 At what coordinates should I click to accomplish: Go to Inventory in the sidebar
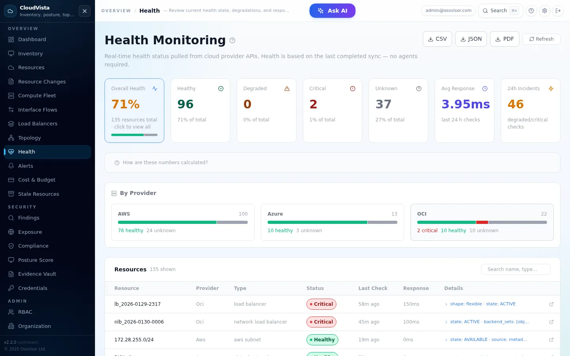coord(47,53)
